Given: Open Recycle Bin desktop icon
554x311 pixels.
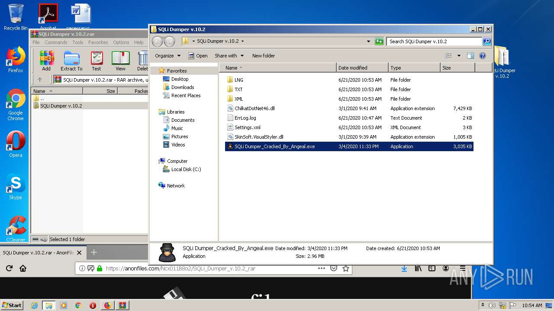Looking at the screenshot, I should pos(16,17).
